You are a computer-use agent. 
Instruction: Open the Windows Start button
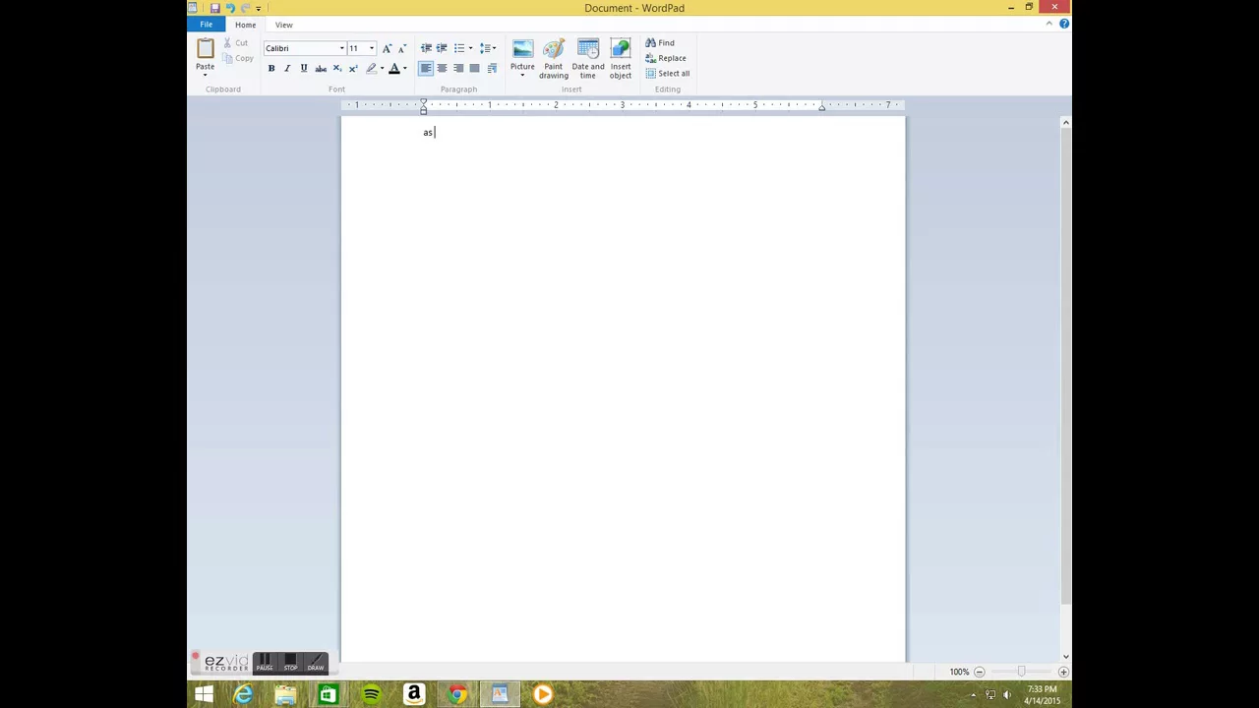(204, 695)
